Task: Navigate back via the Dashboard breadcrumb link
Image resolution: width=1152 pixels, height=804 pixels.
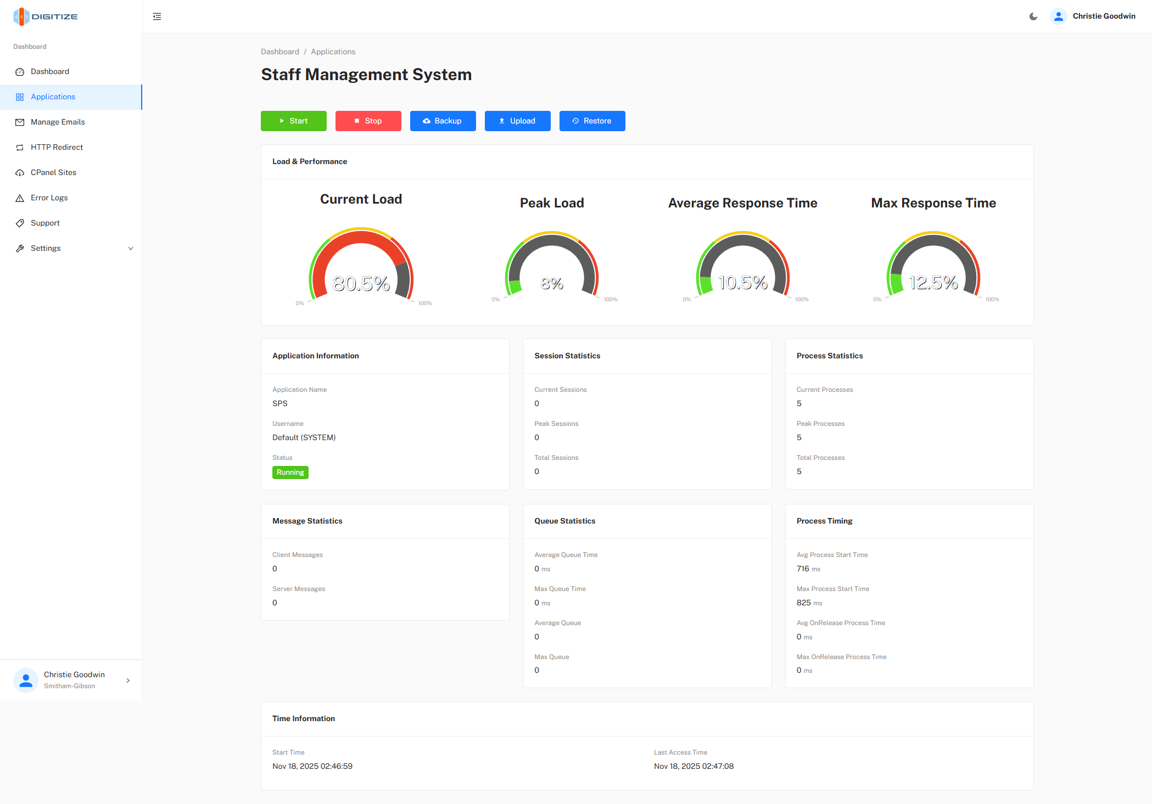Action: (280, 51)
